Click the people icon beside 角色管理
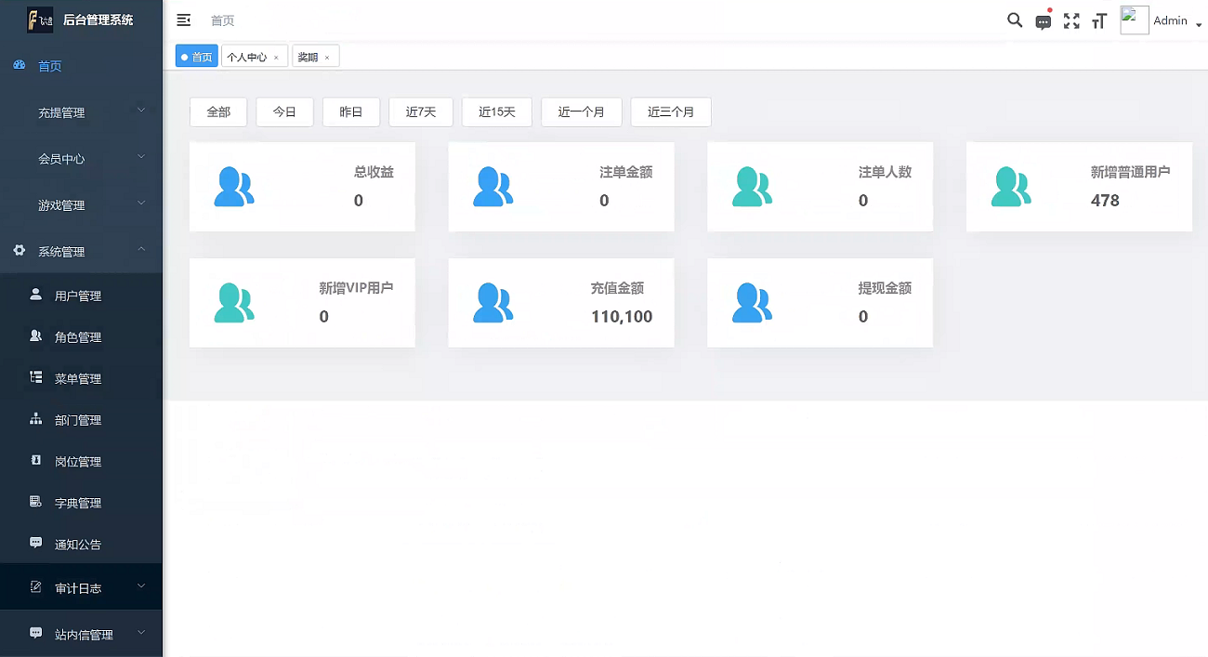 [x=36, y=336]
